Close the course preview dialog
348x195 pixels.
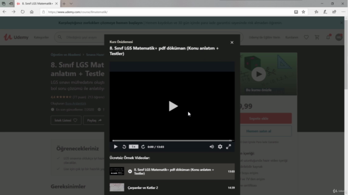pos(232,42)
